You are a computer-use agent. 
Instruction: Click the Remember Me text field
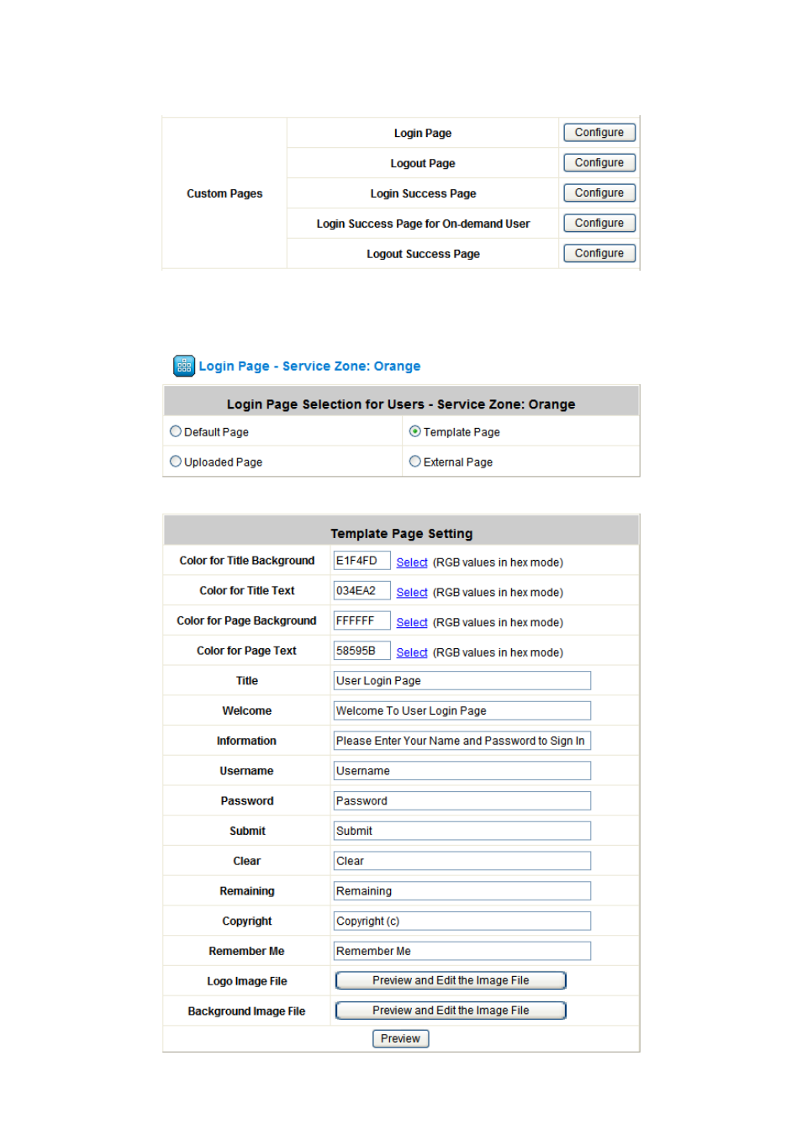[x=462, y=951]
